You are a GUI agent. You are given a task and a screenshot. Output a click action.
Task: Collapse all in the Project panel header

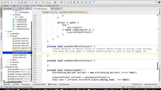pos(23,9)
